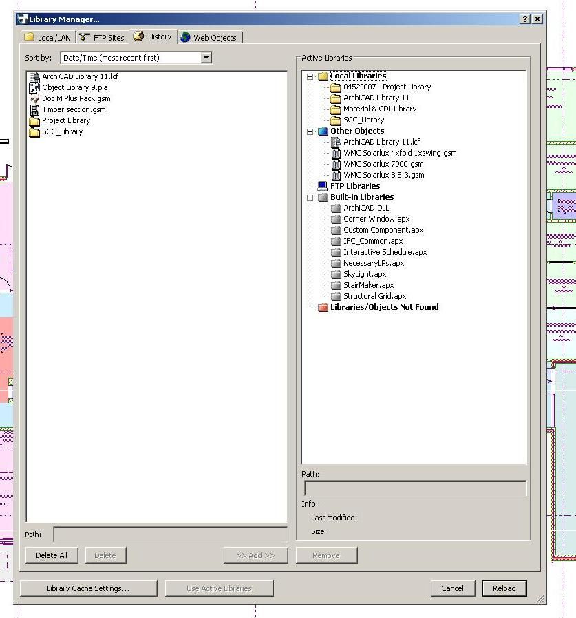
Task: Open the Web Objects tab
Action: click(209, 37)
